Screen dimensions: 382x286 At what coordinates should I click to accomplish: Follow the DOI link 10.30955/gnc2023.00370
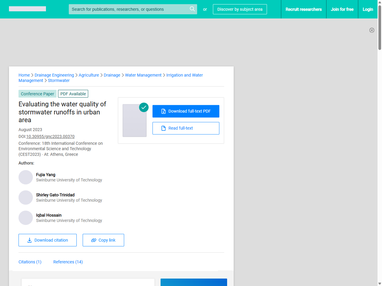50,136
